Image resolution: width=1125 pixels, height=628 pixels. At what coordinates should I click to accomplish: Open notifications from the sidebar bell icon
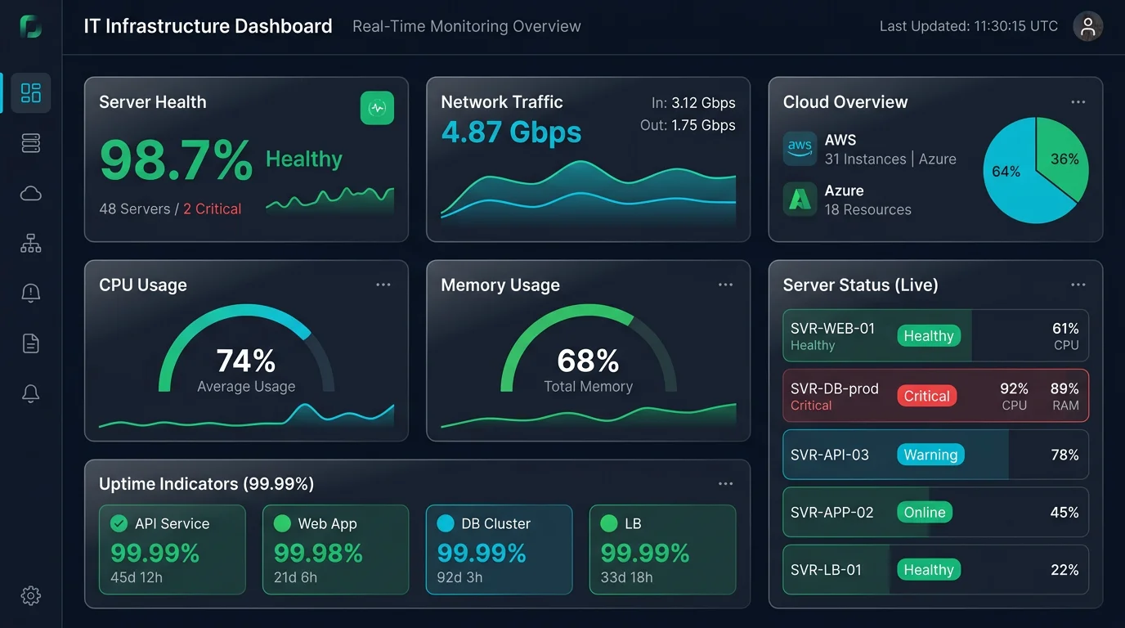click(30, 393)
